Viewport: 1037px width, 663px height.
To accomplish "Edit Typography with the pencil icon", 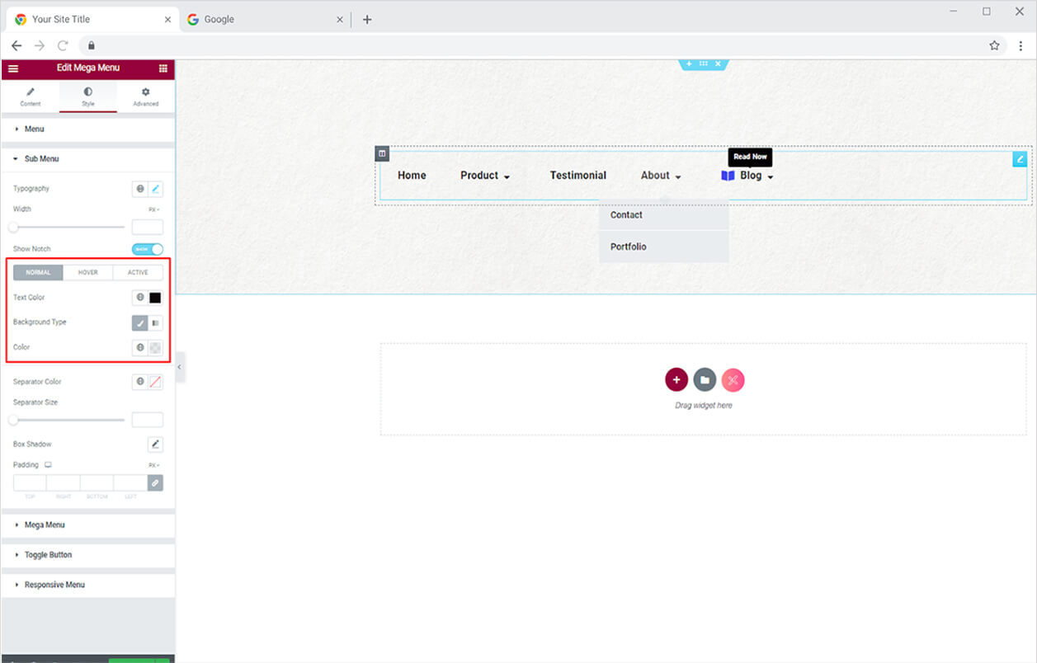I will pyautogui.click(x=155, y=189).
